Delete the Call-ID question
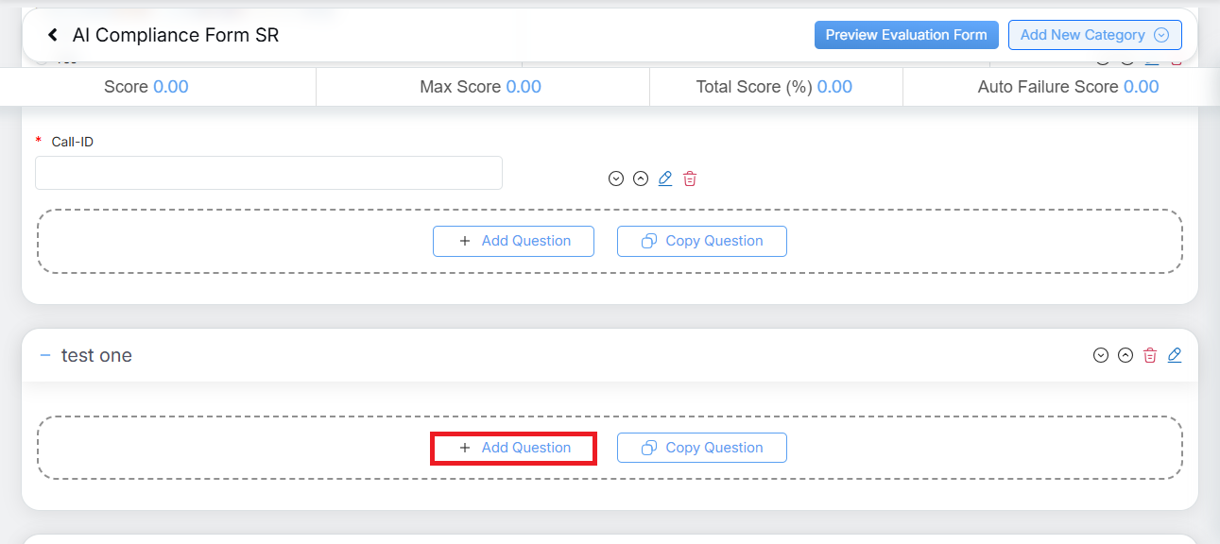1220x544 pixels. click(690, 178)
